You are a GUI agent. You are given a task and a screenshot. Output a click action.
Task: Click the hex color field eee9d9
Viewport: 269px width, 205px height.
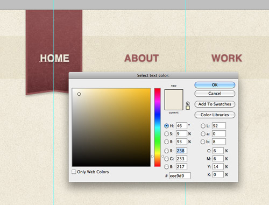click(180, 176)
